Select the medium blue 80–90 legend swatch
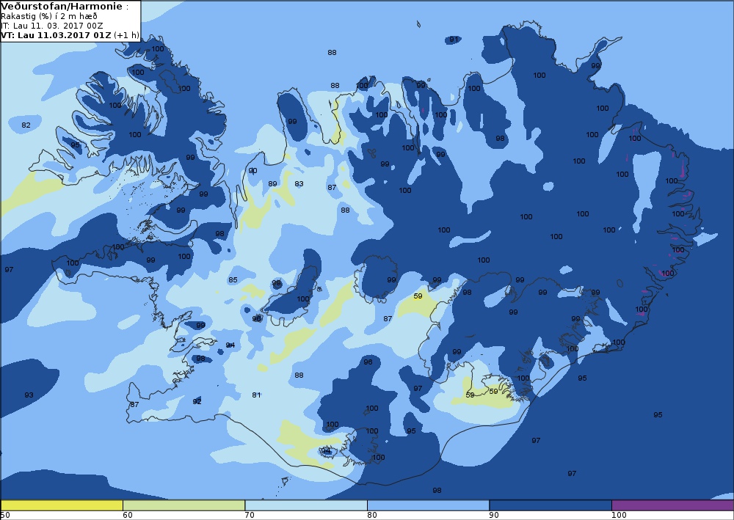The height and width of the screenshot is (520, 734). click(x=429, y=505)
